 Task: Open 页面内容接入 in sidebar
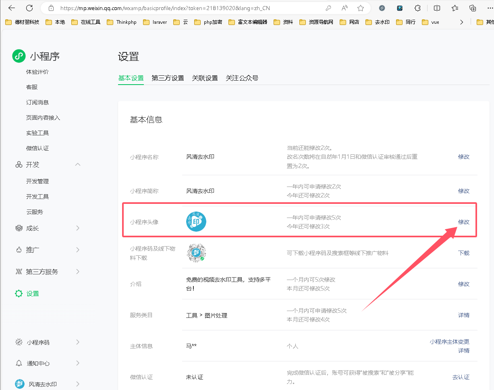pyautogui.click(x=43, y=118)
